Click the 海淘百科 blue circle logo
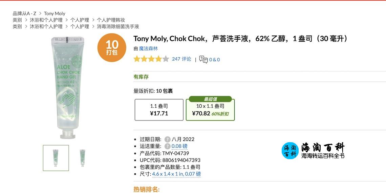This screenshot has width=386, height=193. tap(290, 151)
